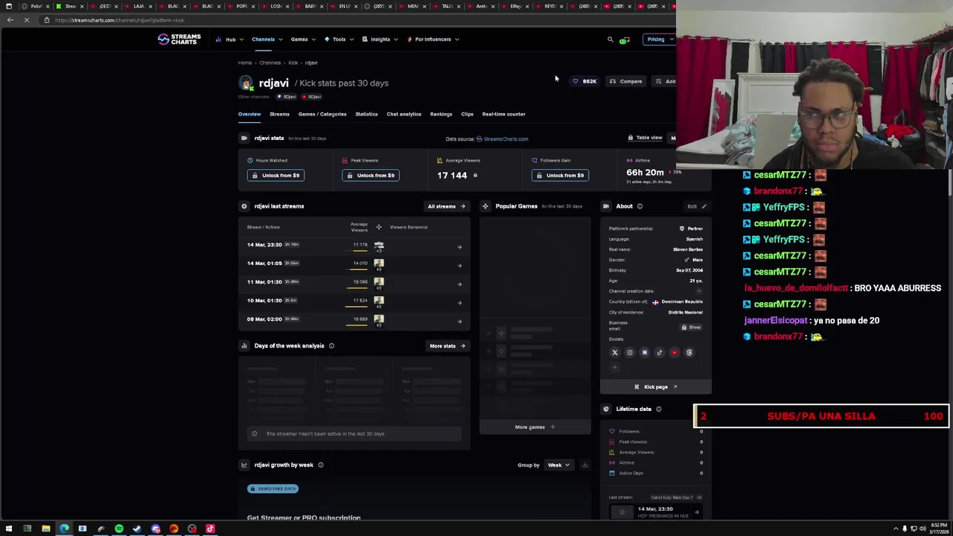Click the 862K followers heart button
Image resolution: width=953 pixels, height=536 pixels.
[584, 81]
